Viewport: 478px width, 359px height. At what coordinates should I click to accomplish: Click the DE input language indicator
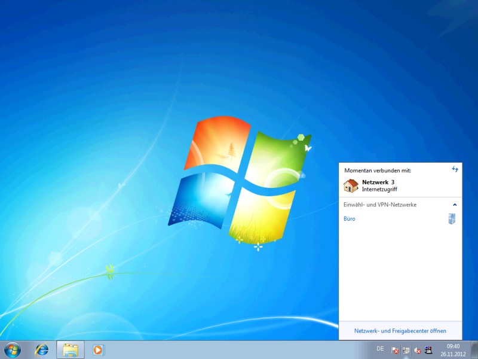(x=380, y=349)
